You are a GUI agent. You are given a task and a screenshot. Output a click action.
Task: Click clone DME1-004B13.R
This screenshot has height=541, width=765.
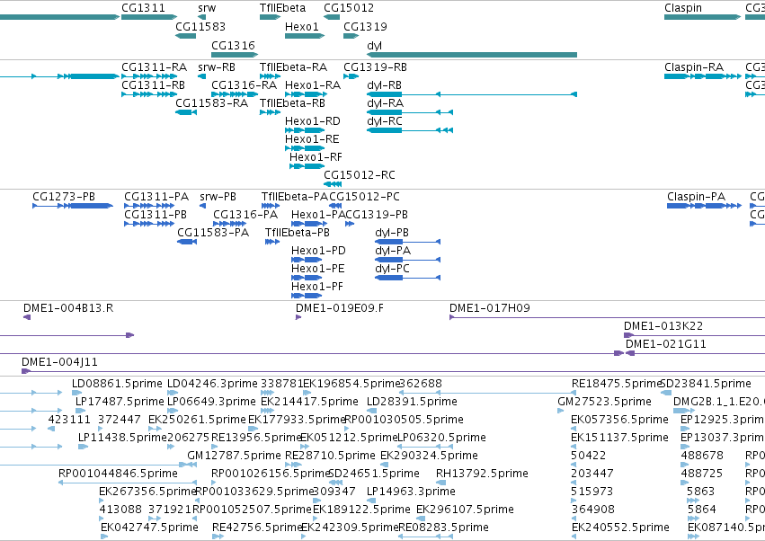click(68, 308)
